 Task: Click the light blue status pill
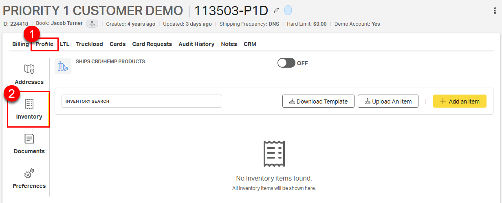point(288,10)
